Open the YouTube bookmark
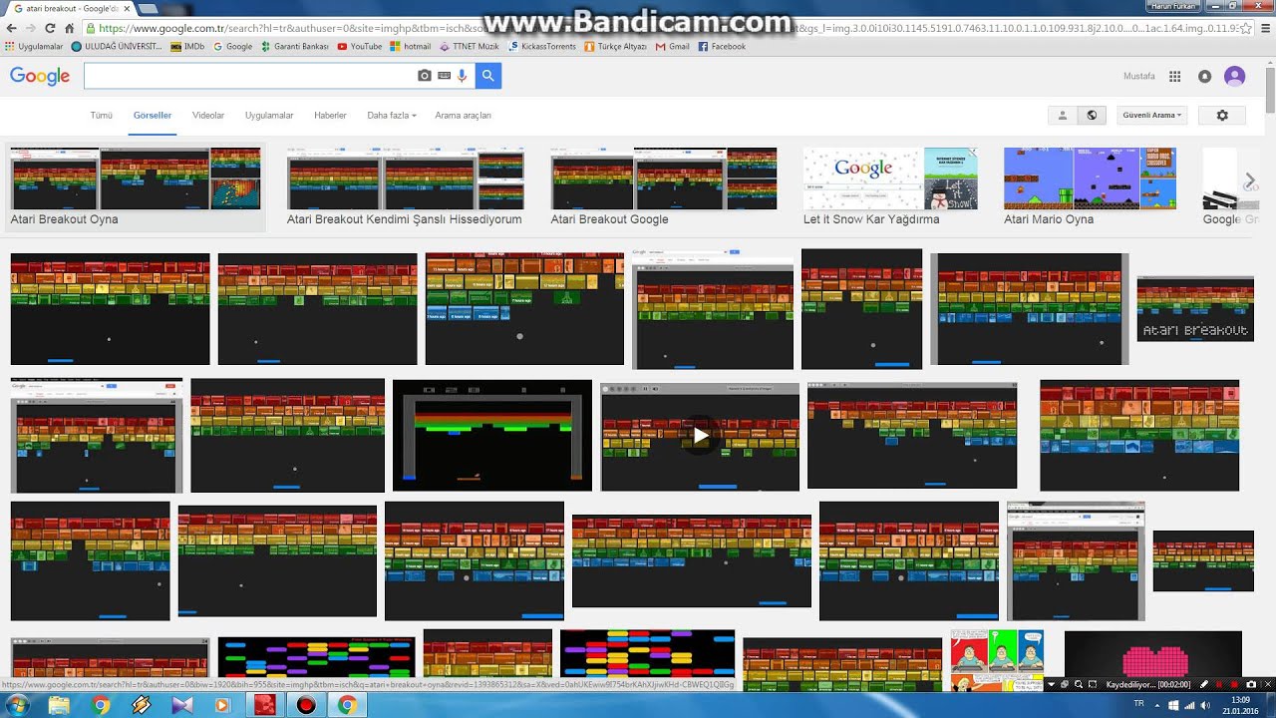 point(360,46)
